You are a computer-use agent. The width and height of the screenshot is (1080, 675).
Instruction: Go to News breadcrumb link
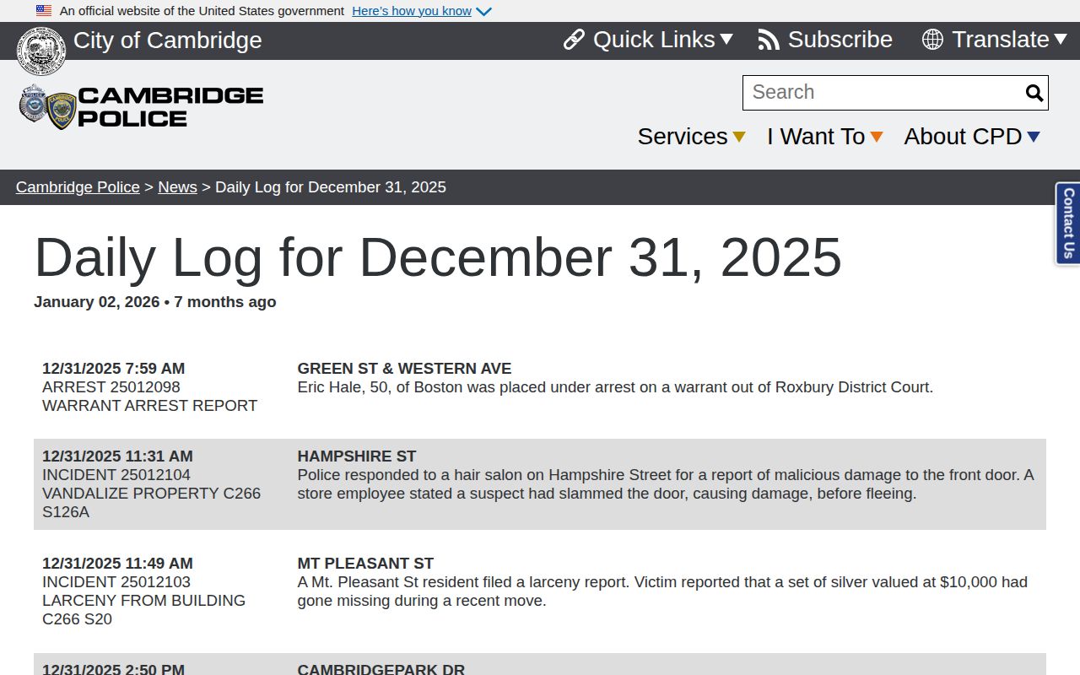[177, 187]
